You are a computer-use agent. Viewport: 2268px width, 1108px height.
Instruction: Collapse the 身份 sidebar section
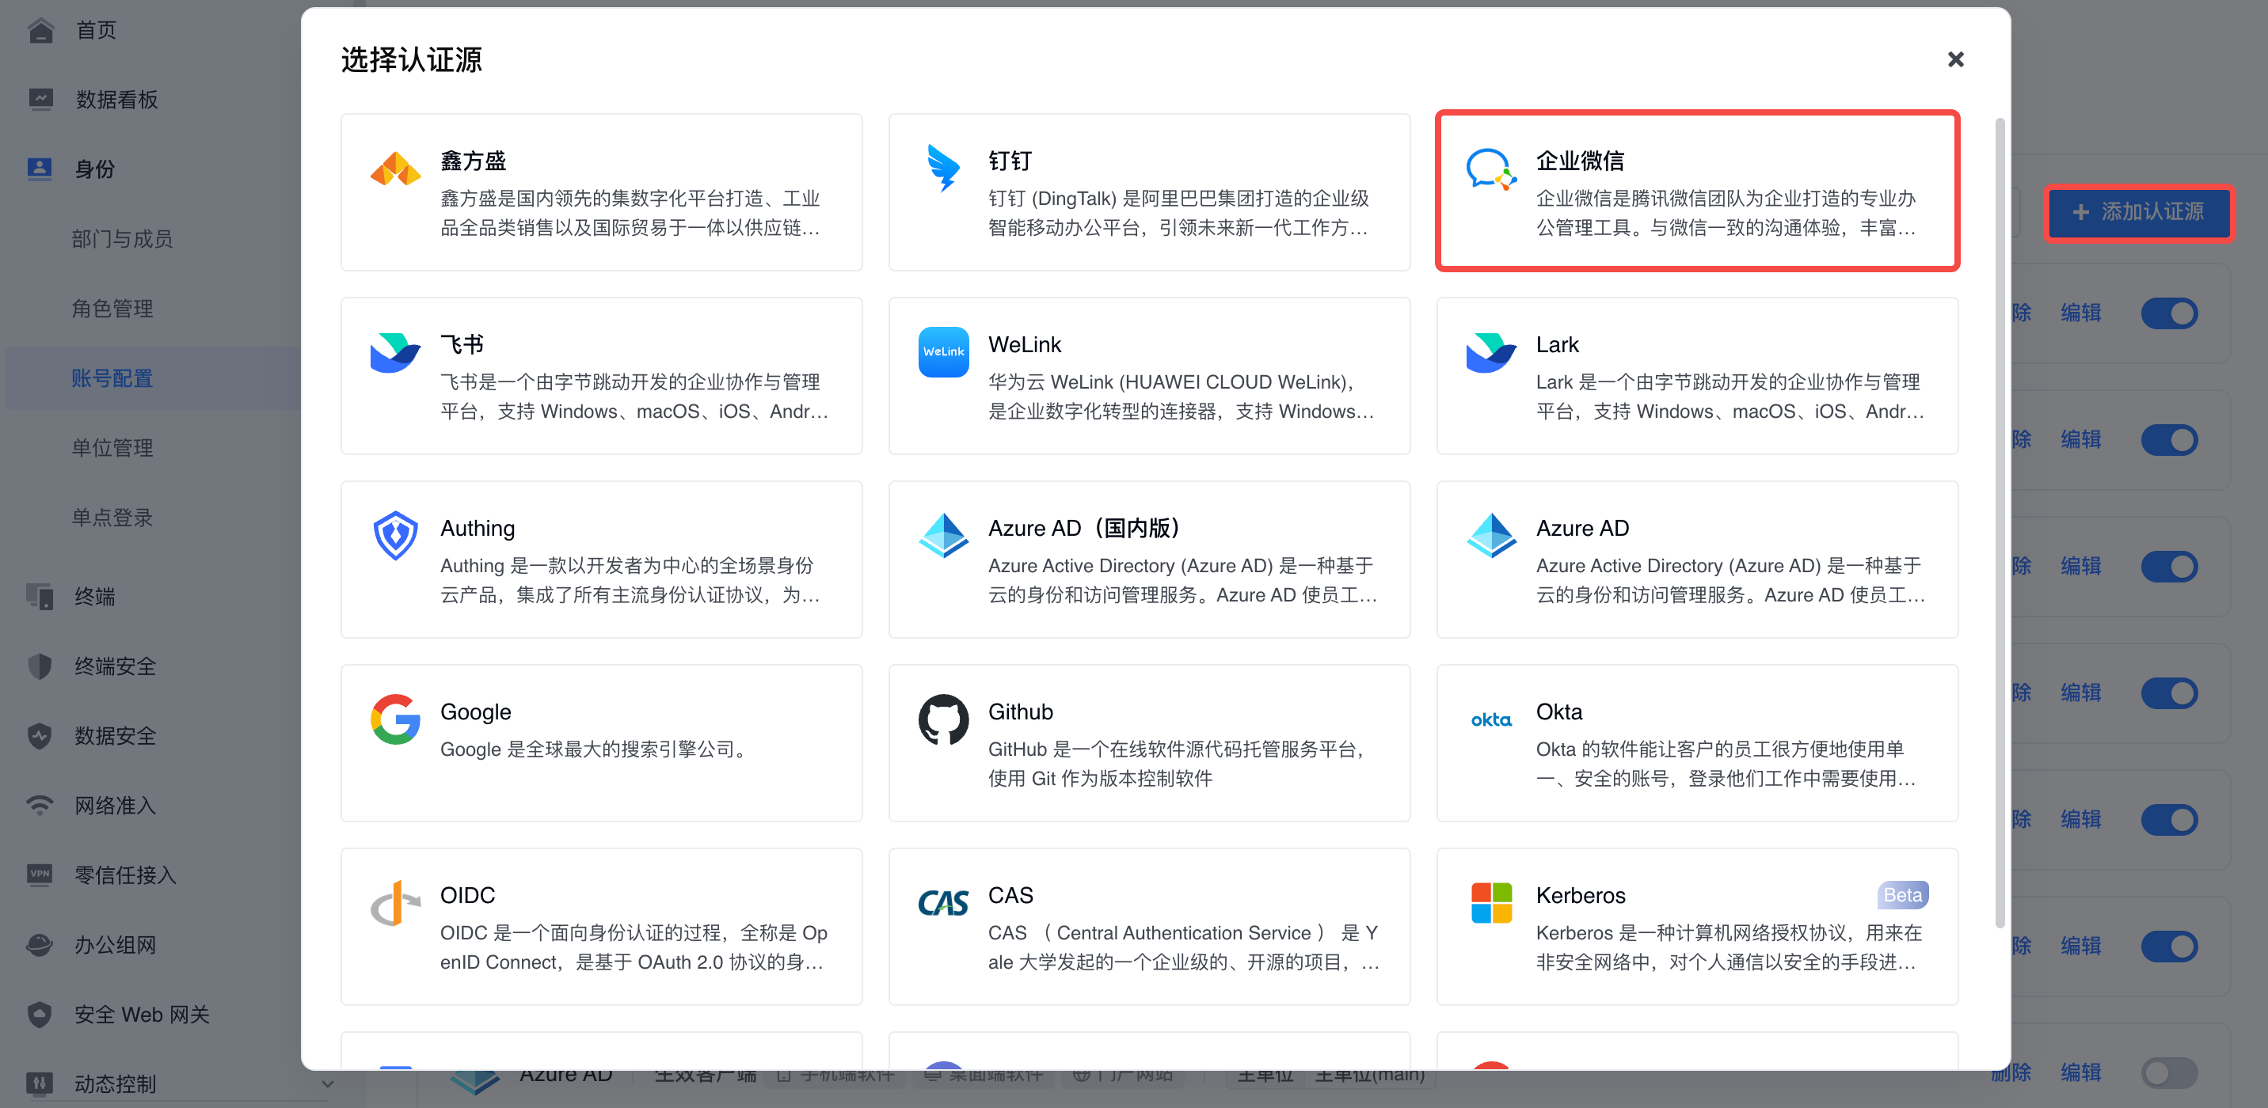click(x=94, y=169)
